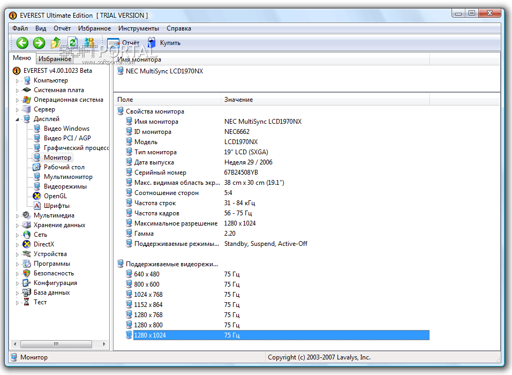Open the Избранное menu in menu bar

[94, 28]
